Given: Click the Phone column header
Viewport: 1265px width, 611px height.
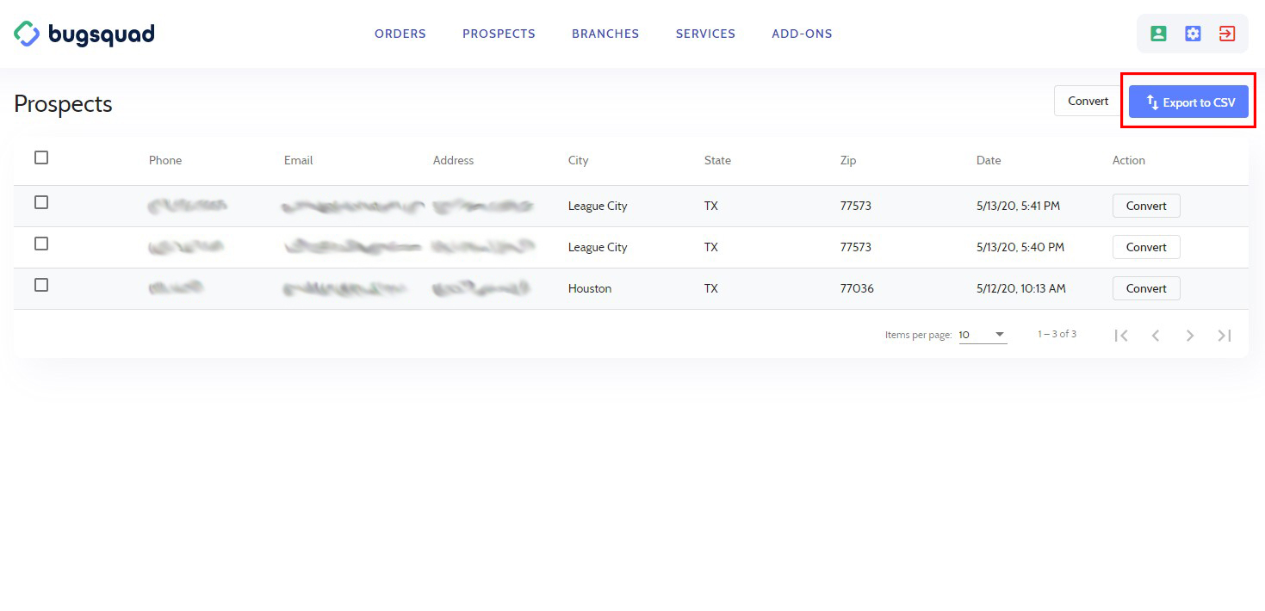Looking at the screenshot, I should click(x=165, y=160).
